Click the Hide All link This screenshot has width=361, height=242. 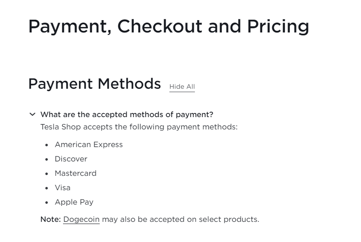point(182,87)
